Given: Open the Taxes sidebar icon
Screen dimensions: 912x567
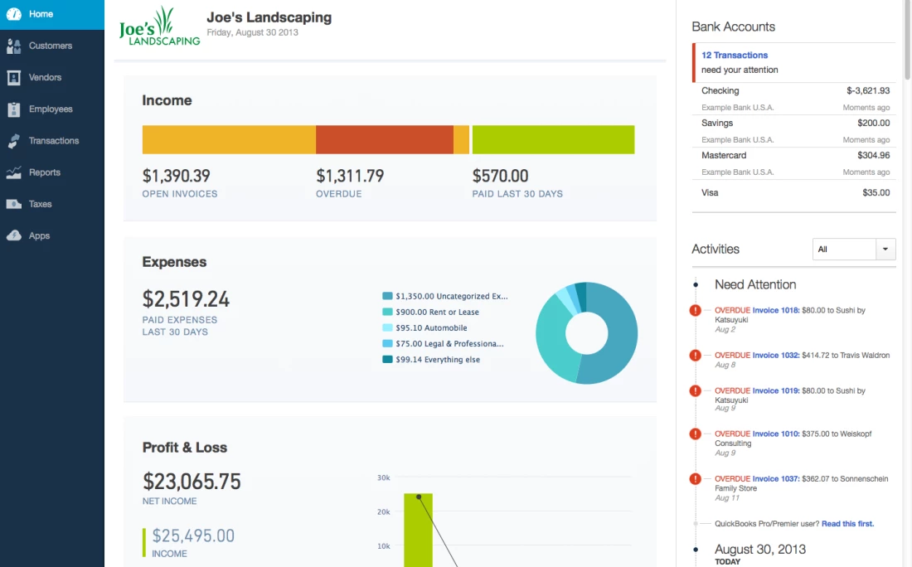Looking at the screenshot, I should pos(13,204).
